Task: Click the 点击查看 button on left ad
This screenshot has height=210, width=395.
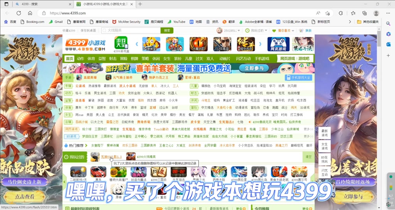Action: (25, 197)
